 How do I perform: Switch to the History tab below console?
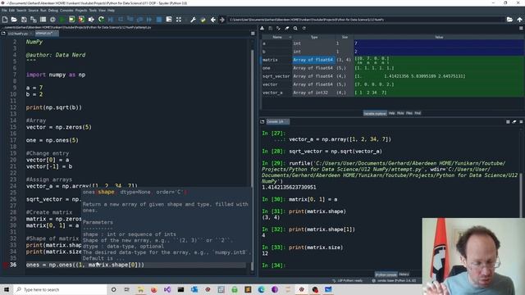pos(404,275)
